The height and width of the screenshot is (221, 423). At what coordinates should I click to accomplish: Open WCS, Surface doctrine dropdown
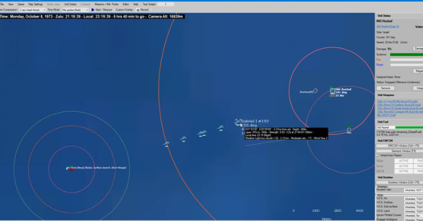click(x=413, y=203)
